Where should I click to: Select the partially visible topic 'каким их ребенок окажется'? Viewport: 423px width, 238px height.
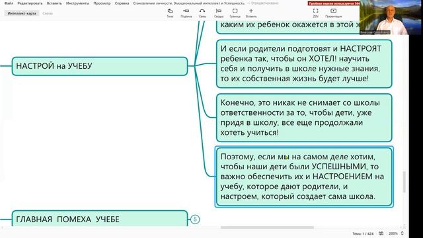[288, 27]
